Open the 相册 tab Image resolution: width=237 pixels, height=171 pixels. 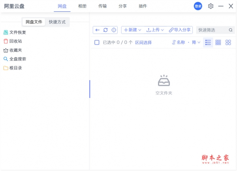[x=82, y=6]
